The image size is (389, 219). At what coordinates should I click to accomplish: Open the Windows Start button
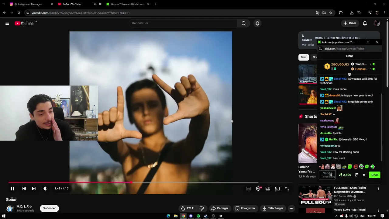coord(4,216)
